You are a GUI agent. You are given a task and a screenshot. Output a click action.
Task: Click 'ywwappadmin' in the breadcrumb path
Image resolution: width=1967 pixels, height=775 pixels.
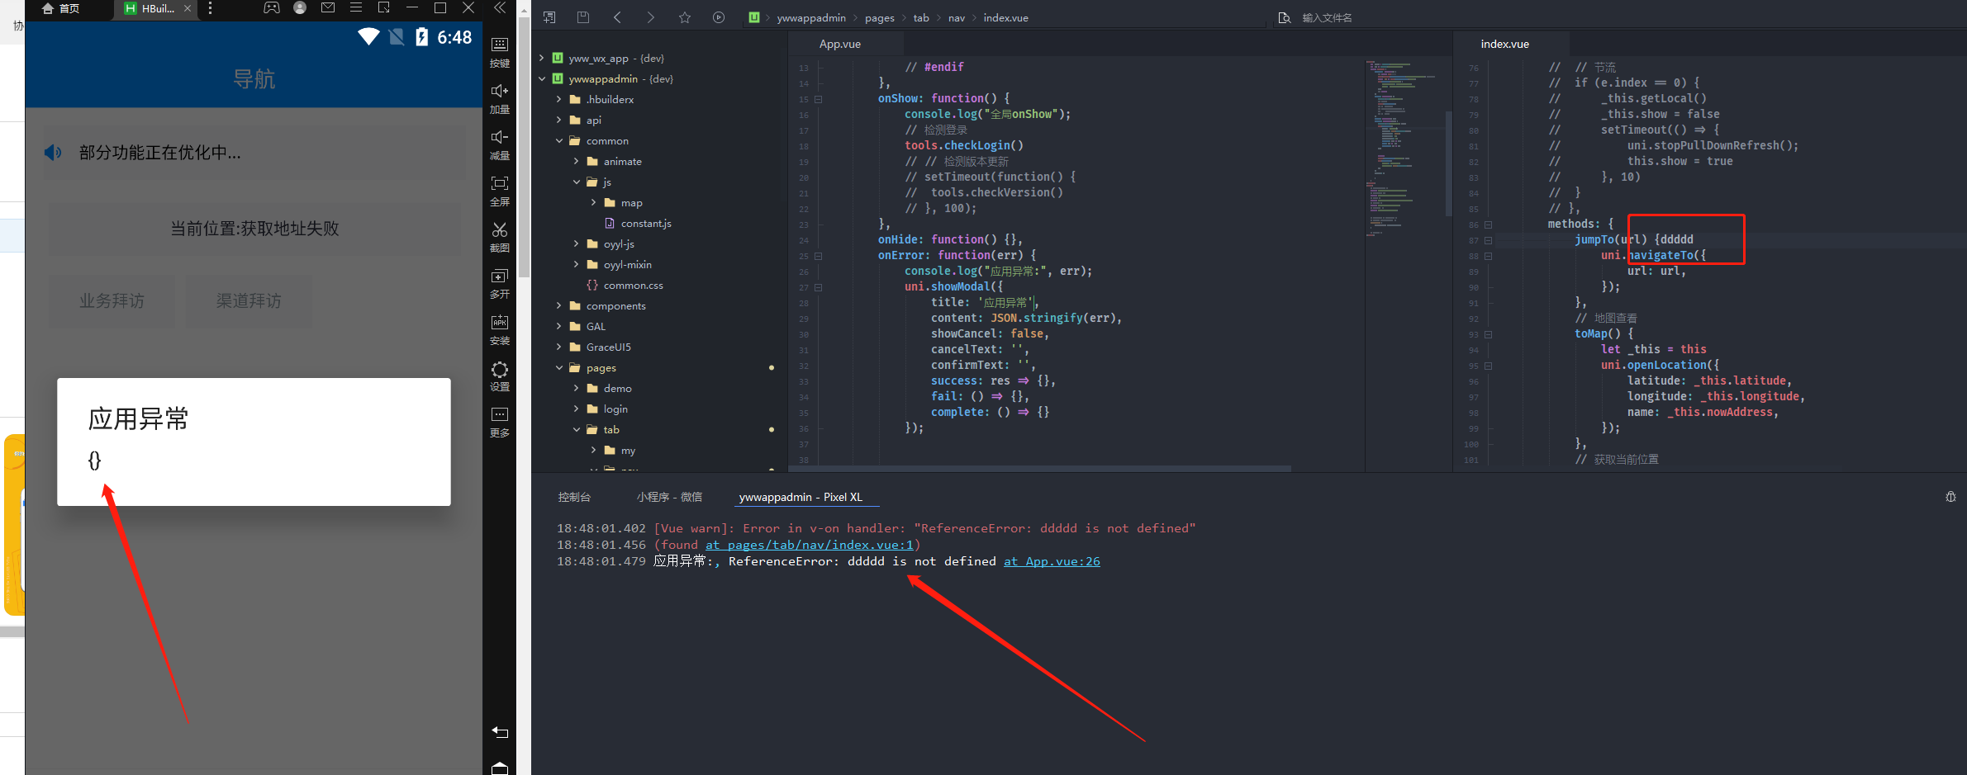pyautogui.click(x=811, y=17)
